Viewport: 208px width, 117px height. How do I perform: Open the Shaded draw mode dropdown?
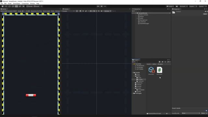pos(69,11)
